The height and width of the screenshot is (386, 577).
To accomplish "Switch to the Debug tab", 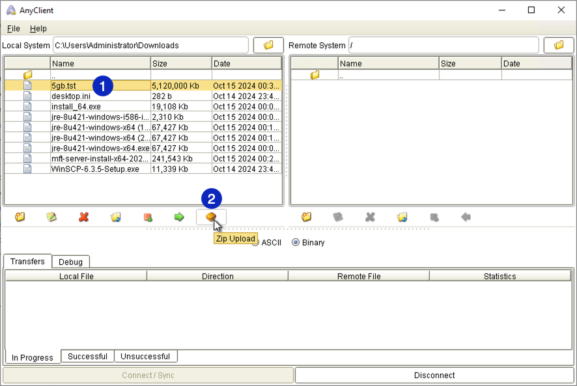I will [x=70, y=262].
